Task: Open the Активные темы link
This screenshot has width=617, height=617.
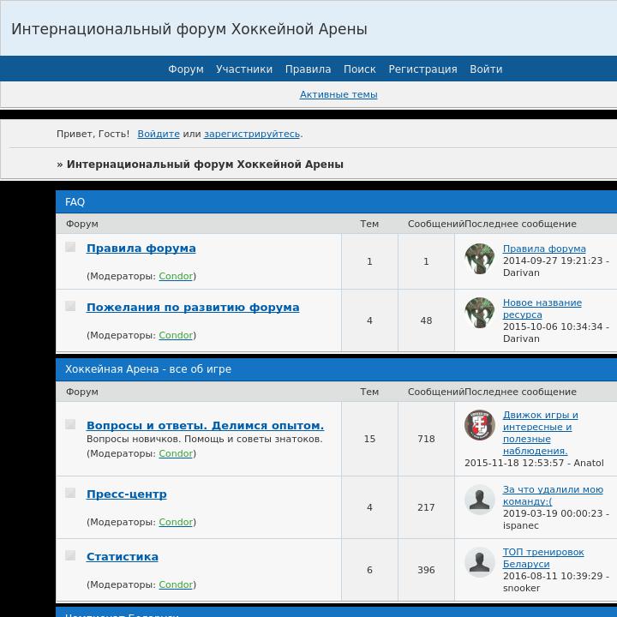Action: [338, 94]
